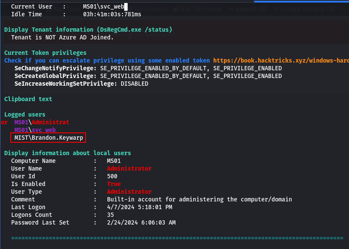Select the 2/24/2024 6:06:03 AM password timestamp
Viewport: 349px width, 249px height.
coord(141,222)
